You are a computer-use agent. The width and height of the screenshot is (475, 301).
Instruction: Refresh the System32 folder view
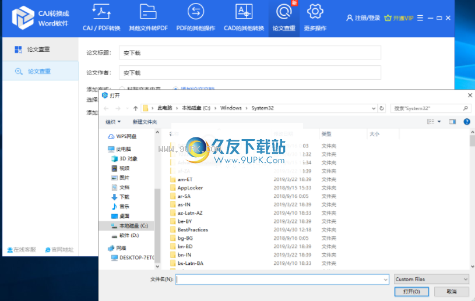[x=382, y=108]
